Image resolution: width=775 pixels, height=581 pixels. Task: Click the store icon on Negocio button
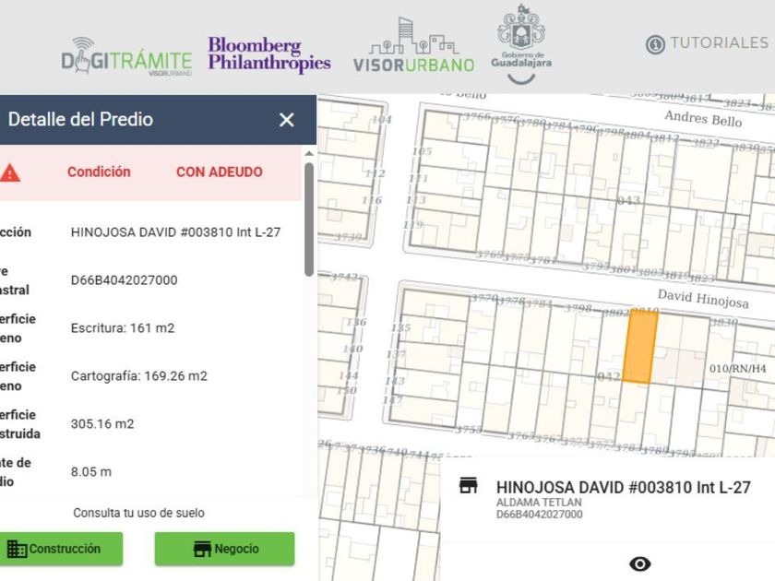[202, 549]
